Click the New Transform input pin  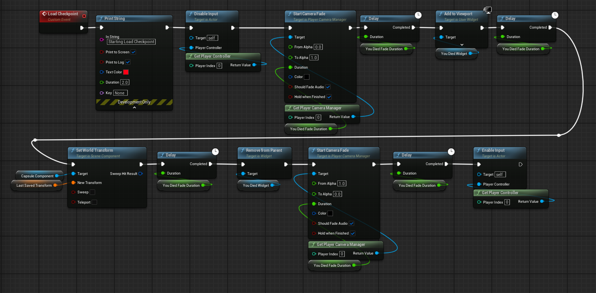(74, 183)
